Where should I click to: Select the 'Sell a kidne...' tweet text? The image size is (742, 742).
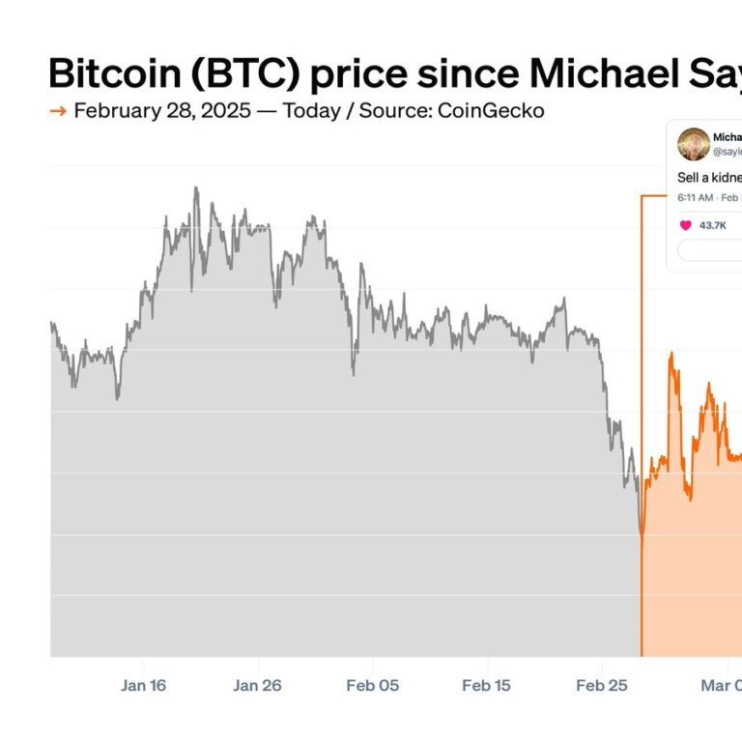(x=708, y=179)
